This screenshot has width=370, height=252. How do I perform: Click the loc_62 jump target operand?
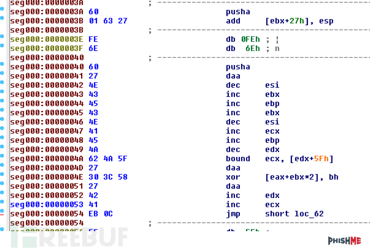[x=309, y=214]
